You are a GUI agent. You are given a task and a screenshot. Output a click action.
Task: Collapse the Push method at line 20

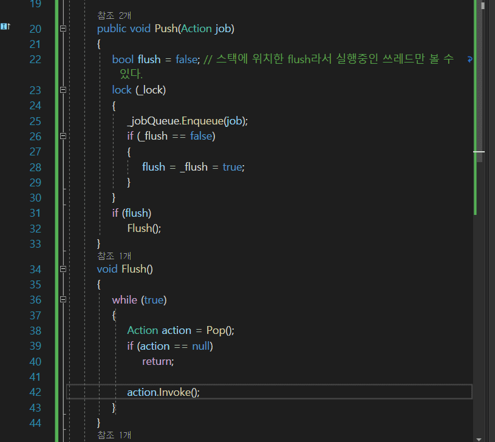click(x=63, y=29)
